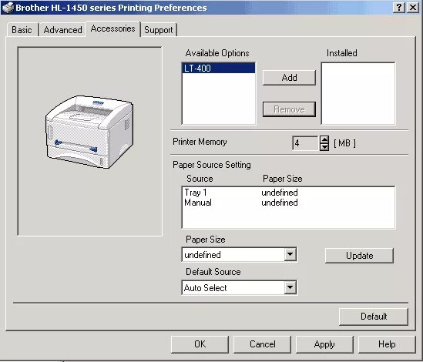This screenshot has width=423, height=362.
Task: Select the Tray 1 source row
Action: [288, 193]
